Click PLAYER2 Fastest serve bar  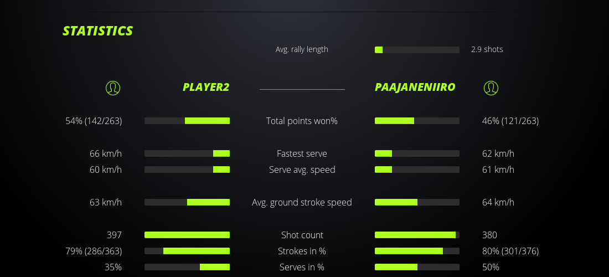click(x=187, y=153)
